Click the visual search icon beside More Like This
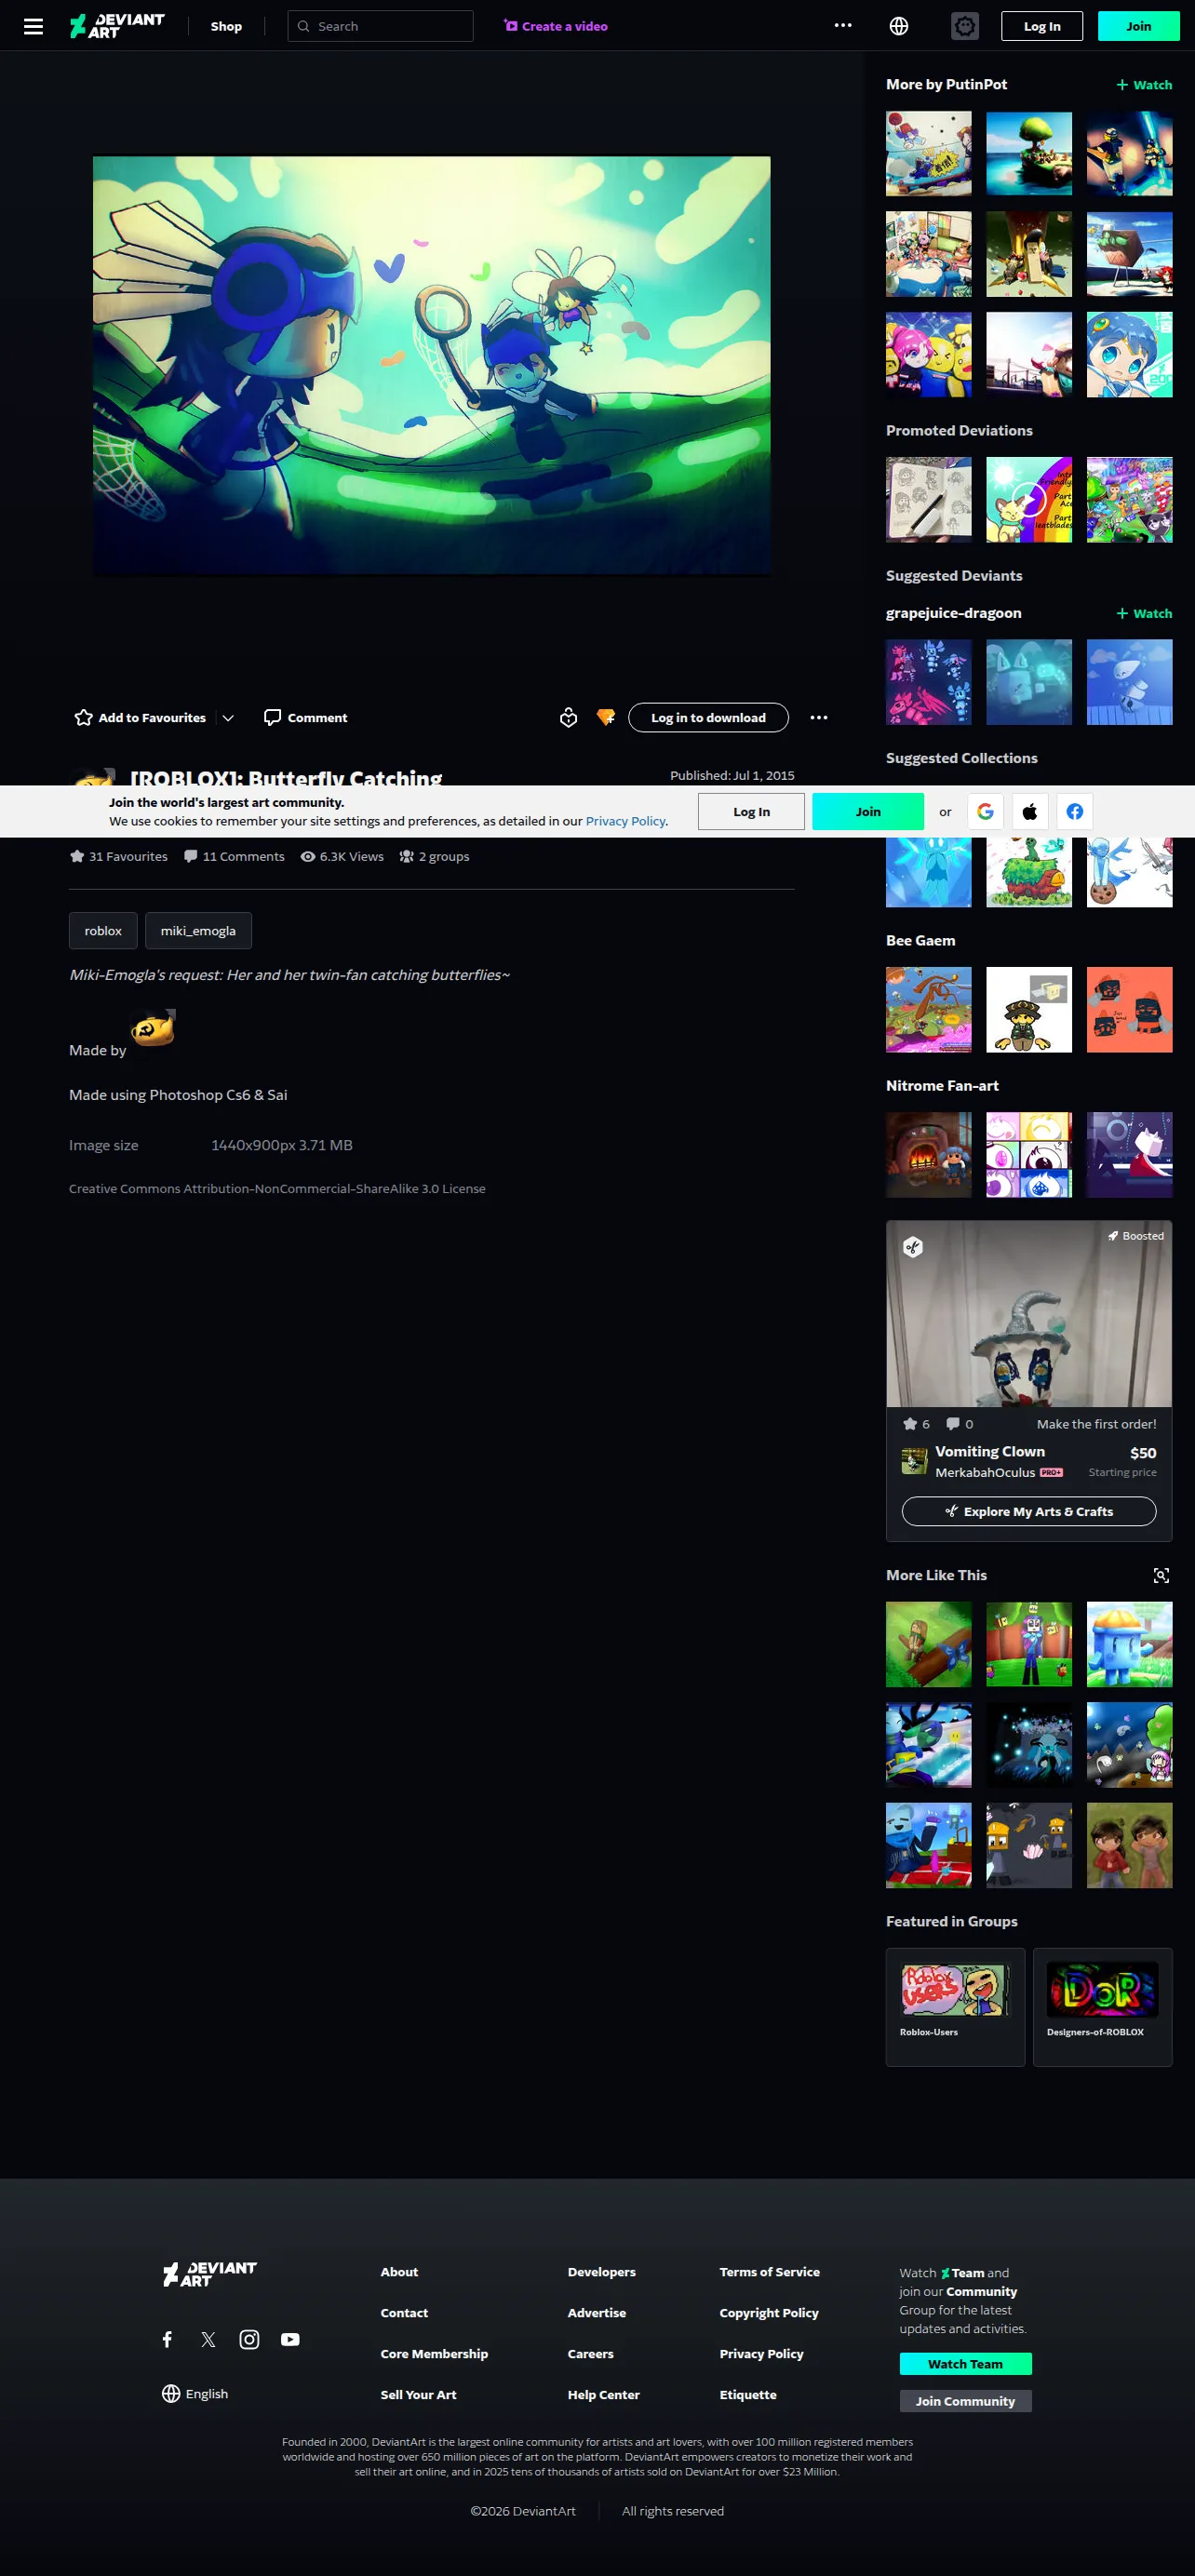 coord(1161,1575)
